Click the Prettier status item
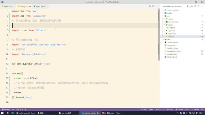205x115 pixels. coord(195,110)
